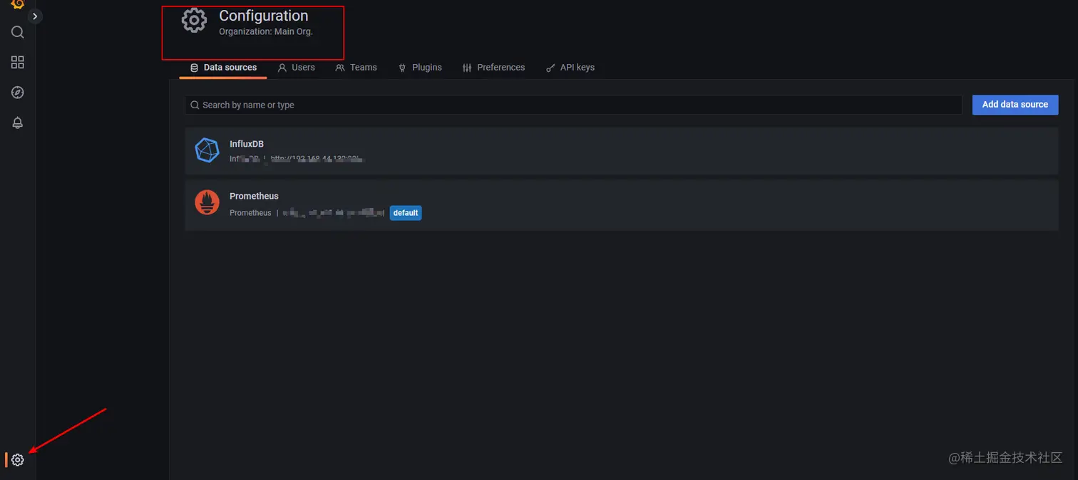This screenshot has height=480, width=1078.
Task: Click the person icon on Users tab
Action: 282,68
